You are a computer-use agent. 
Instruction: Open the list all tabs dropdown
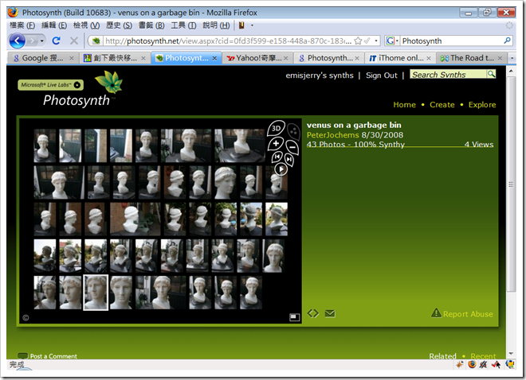tap(512, 58)
